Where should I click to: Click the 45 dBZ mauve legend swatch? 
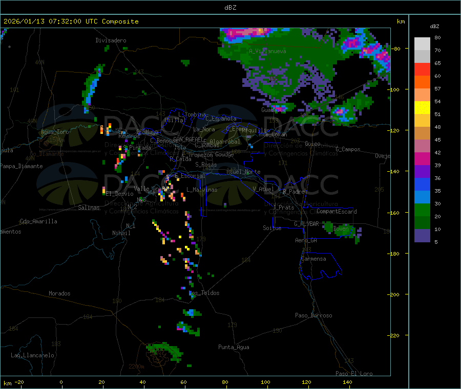tap(422, 146)
